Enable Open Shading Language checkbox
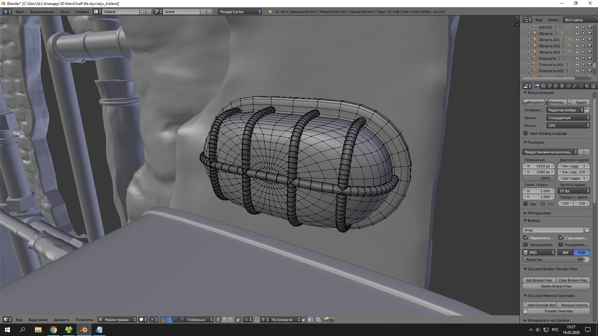Image resolution: width=598 pixels, height=336 pixels. 526,133
